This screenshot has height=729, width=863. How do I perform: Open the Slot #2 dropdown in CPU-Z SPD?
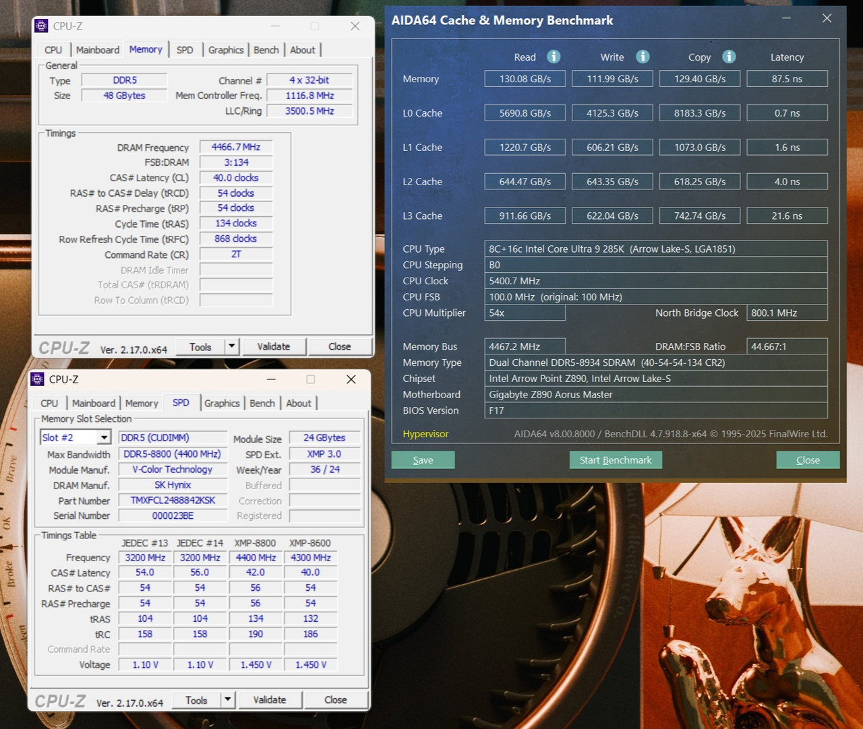pos(103,437)
